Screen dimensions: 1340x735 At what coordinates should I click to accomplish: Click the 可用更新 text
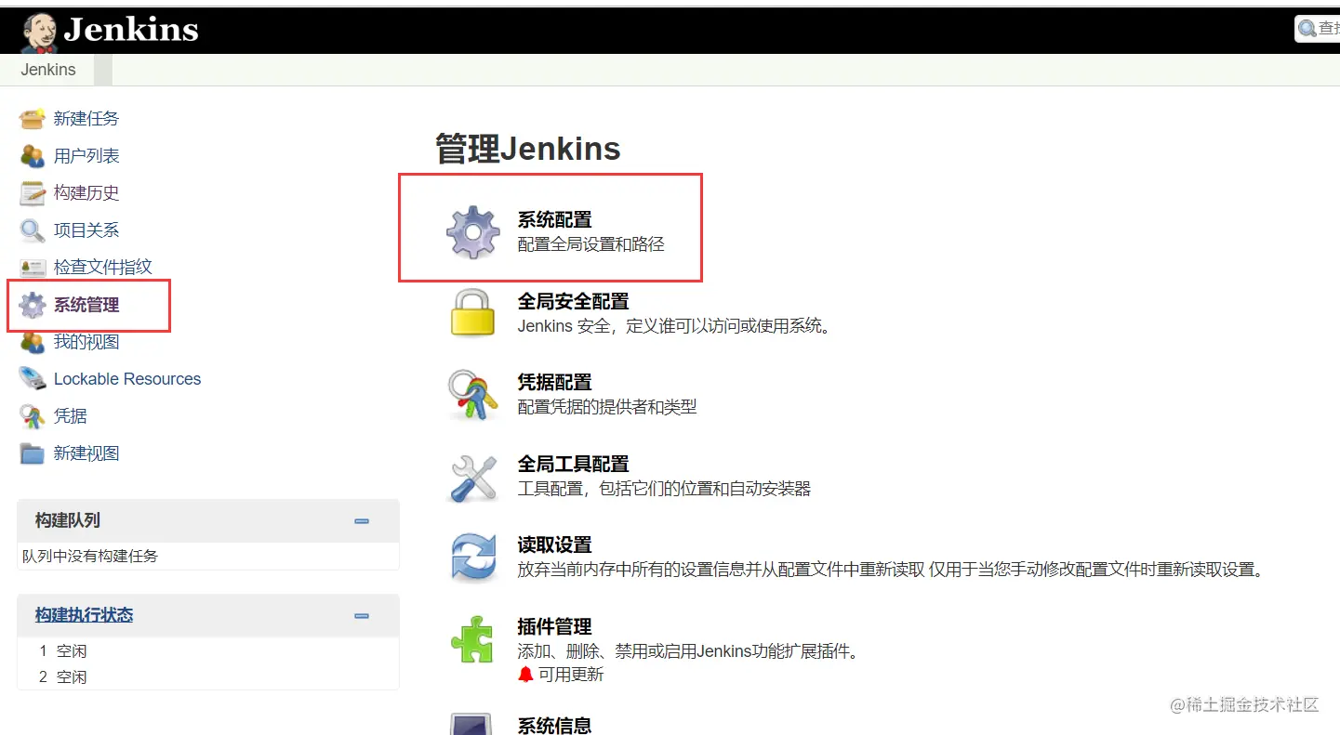571,675
